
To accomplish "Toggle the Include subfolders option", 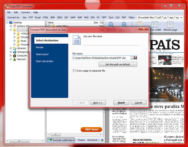I will click(61, 140).
